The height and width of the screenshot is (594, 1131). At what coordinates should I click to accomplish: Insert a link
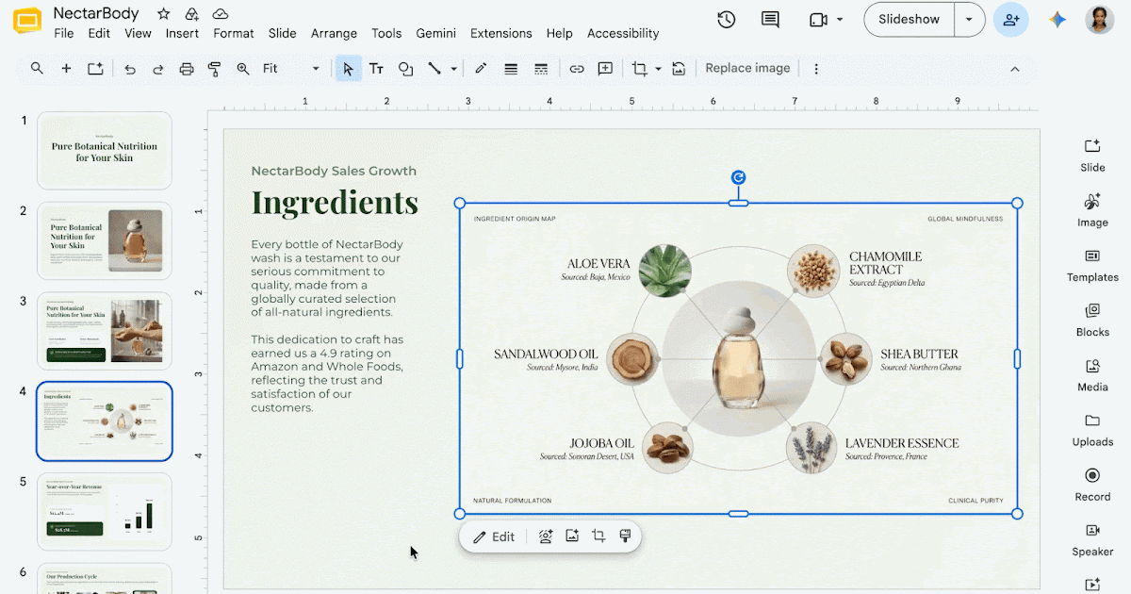pos(577,69)
